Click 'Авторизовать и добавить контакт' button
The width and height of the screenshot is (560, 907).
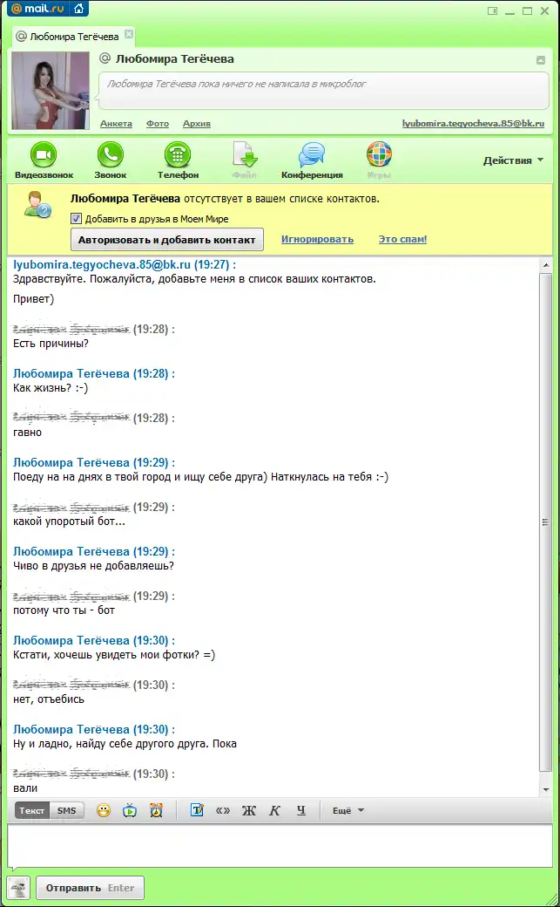click(x=166, y=240)
